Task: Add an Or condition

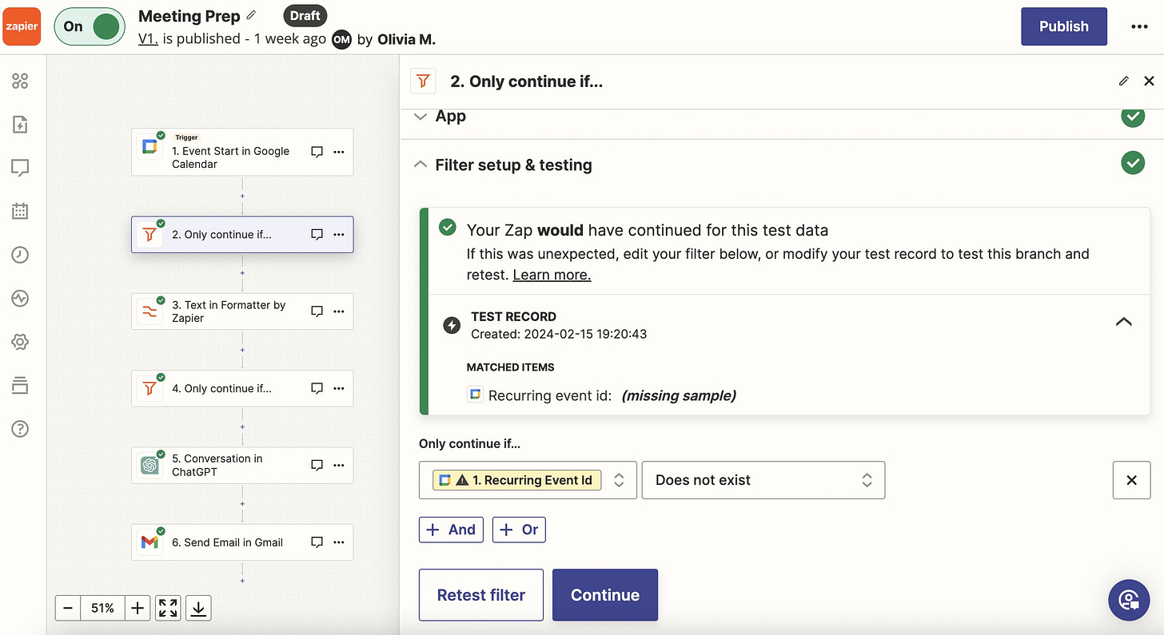Action: click(519, 530)
